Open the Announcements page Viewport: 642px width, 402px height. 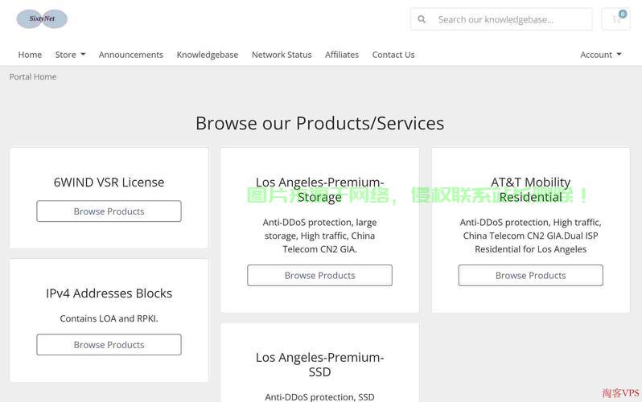pyautogui.click(x=130, y=55)
